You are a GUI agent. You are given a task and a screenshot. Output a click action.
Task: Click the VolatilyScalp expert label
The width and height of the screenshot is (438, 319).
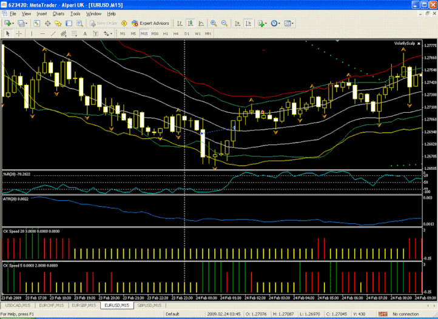405,43
